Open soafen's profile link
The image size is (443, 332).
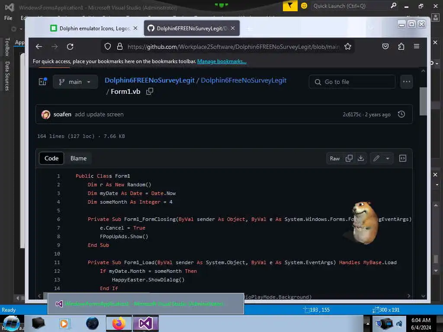point(62,114)
